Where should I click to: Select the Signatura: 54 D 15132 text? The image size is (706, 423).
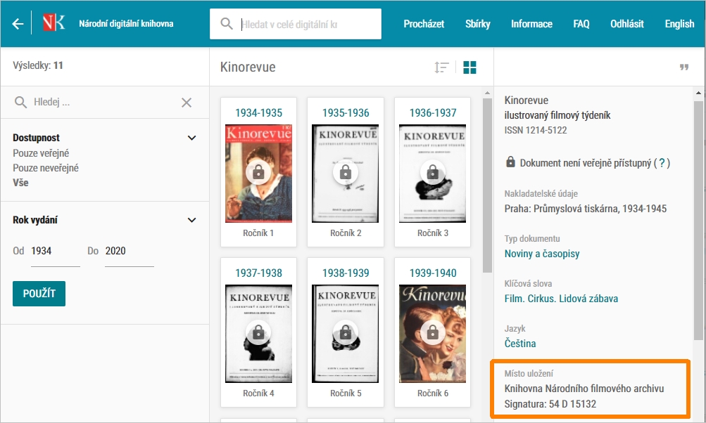[x=550, y=404]
